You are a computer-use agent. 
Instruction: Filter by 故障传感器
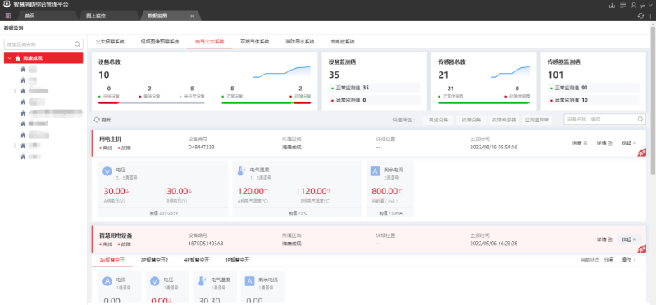tap(503, 120)
